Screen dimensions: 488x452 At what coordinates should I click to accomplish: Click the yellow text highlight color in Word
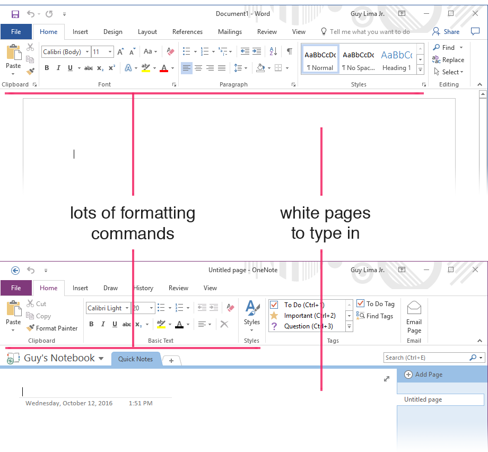[x=145, y=68]
